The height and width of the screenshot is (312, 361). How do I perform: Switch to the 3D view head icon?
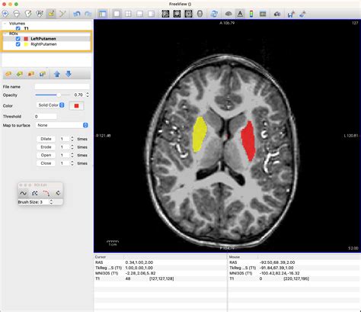pos(200,14)
